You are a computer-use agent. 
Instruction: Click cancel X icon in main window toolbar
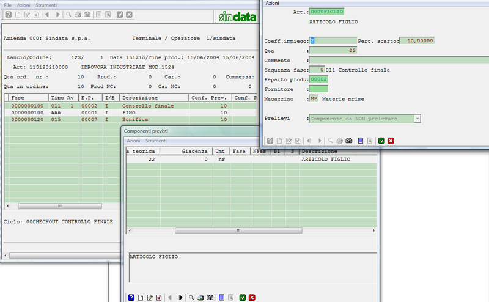tap(129, 15)
